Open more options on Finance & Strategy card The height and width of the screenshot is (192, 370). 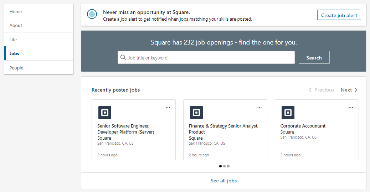[259, 107]
